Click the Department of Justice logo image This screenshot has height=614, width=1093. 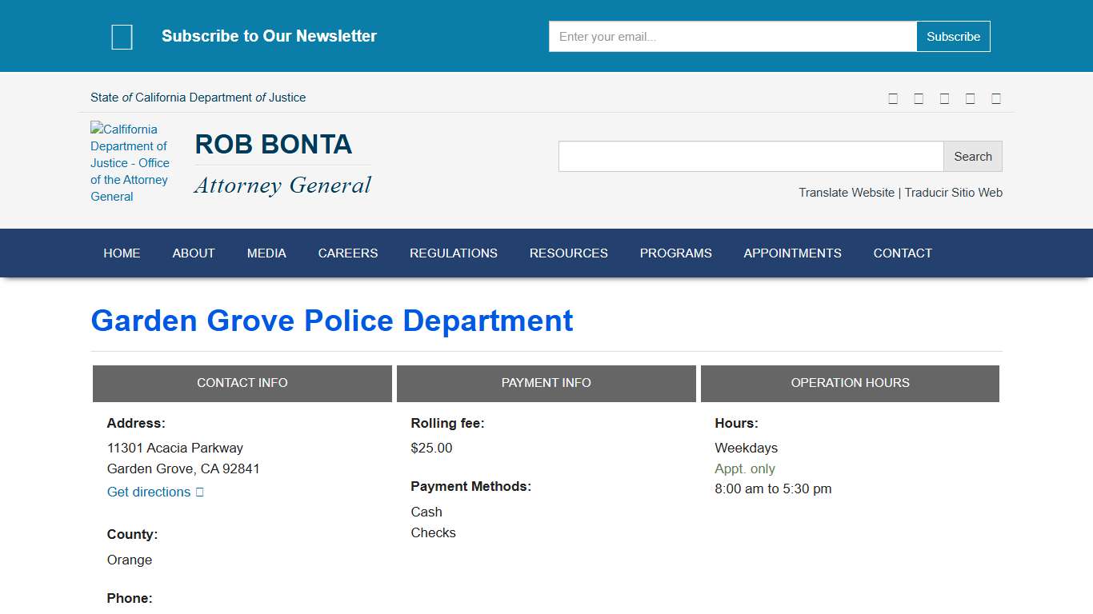click(130, 162)
